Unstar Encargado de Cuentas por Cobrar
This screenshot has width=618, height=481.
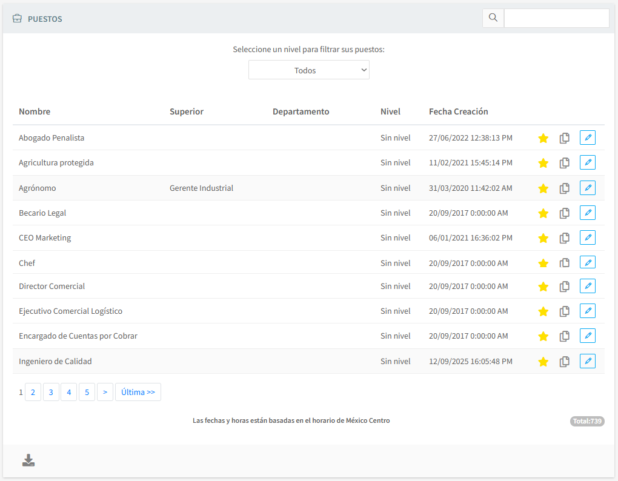point(543,336)
